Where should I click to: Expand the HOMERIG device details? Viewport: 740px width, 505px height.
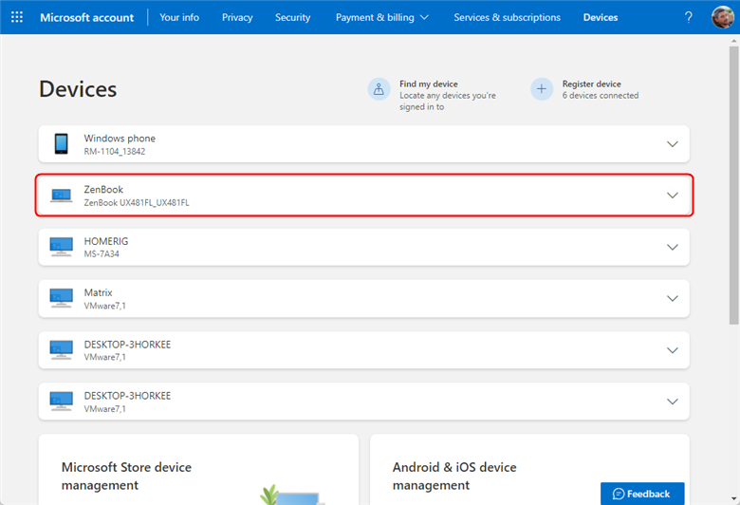[x=672, y=247]
